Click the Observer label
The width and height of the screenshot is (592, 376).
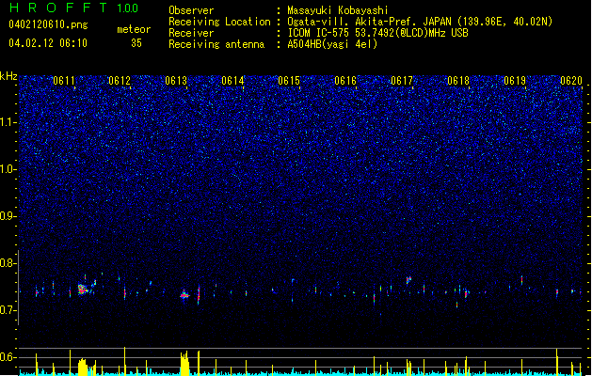click(191, 10)
